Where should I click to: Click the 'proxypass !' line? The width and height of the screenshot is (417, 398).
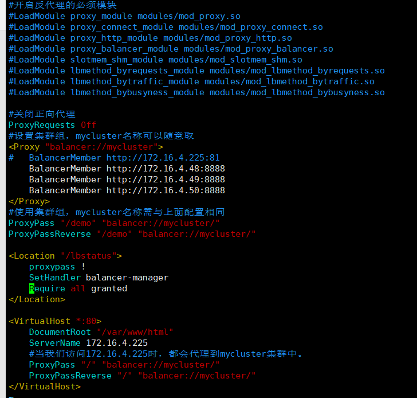57,267
